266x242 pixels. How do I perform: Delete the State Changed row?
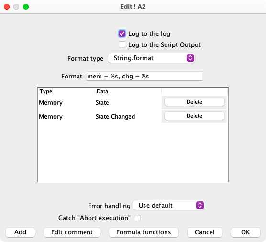pyautogui.click(x=194, y=116)
